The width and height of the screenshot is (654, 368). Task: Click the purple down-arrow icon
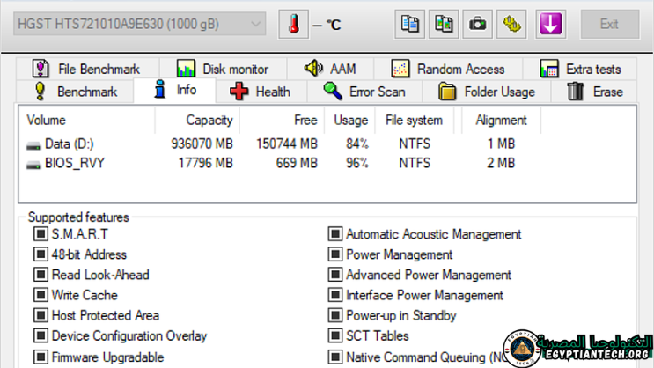(551, 24)
